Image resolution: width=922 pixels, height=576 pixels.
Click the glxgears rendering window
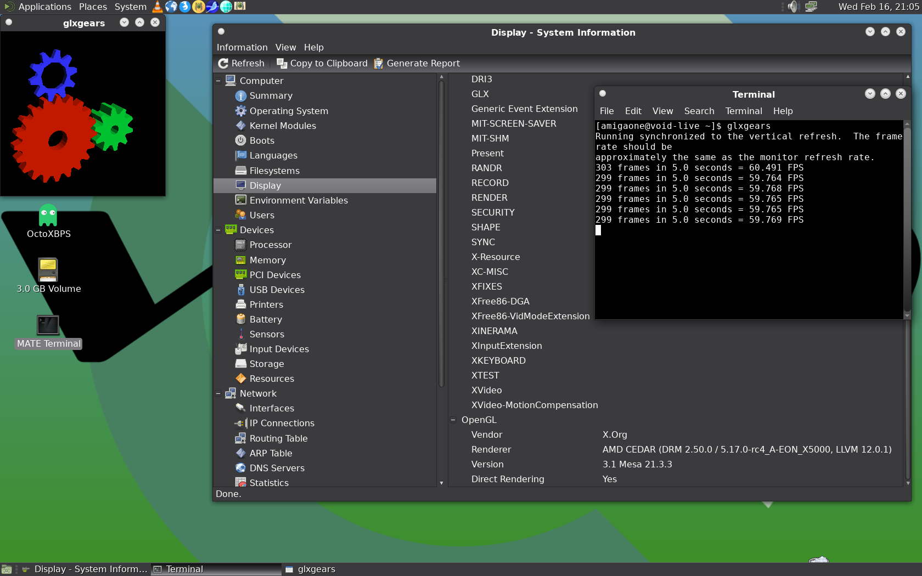(x=83, y=114)
